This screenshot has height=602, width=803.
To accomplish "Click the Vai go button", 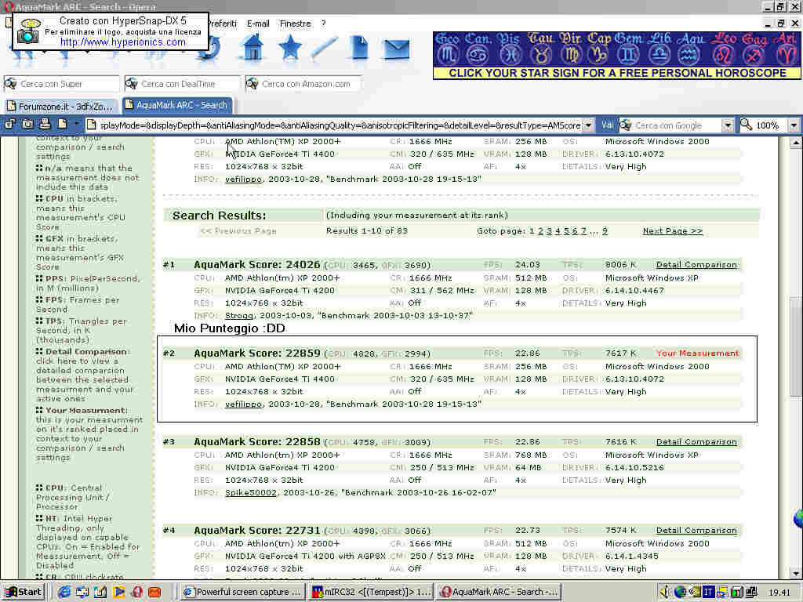I will tap(607, 125).
